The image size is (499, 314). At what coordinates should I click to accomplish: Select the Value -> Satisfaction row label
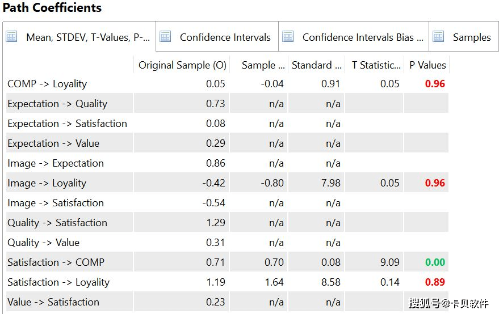pyautogui.click(x=53, y=302)
